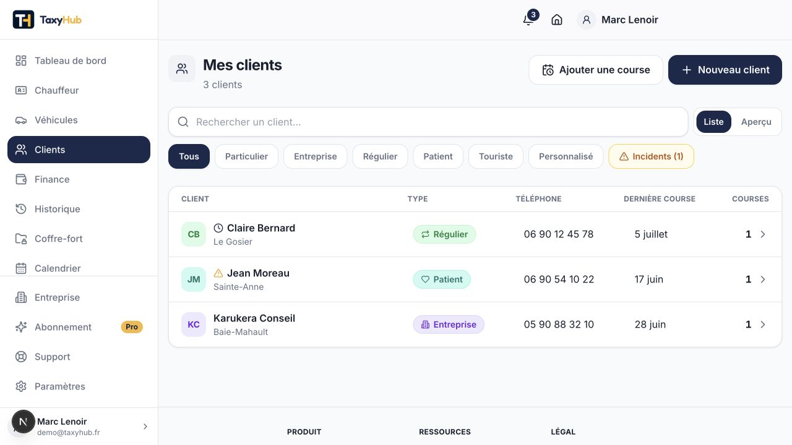Click the Calendrier calendar icon
Screen dimensions: 792x445
coord(21,268)
